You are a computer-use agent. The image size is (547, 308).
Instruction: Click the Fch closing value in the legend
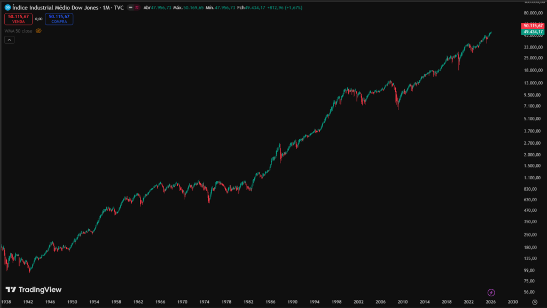tap(255, 8)
